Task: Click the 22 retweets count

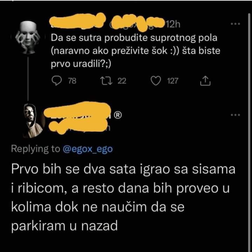Action: (x=122, y=81)
